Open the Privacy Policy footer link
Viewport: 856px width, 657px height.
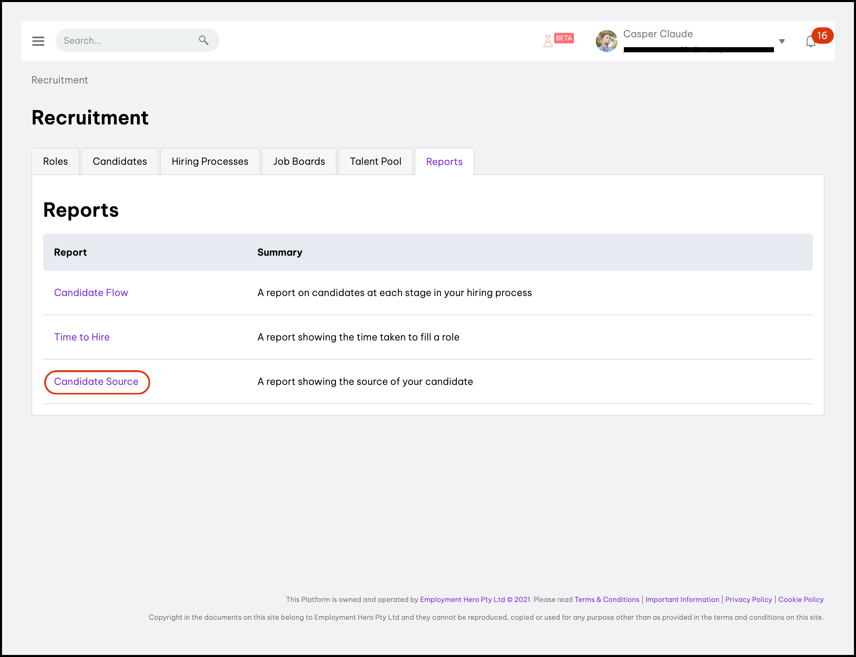click(748, 600)
